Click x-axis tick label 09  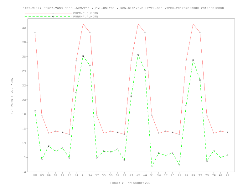tap(55, 175)
